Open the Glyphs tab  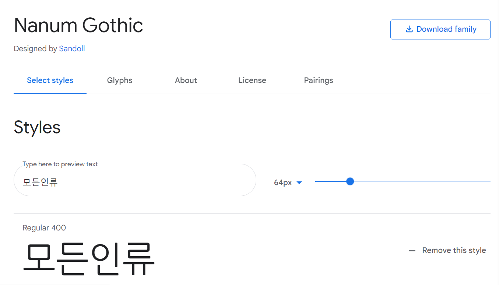coord(120,80)
